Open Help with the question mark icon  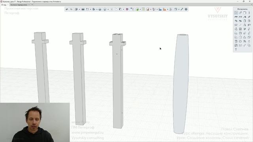[x=186, y=9]
